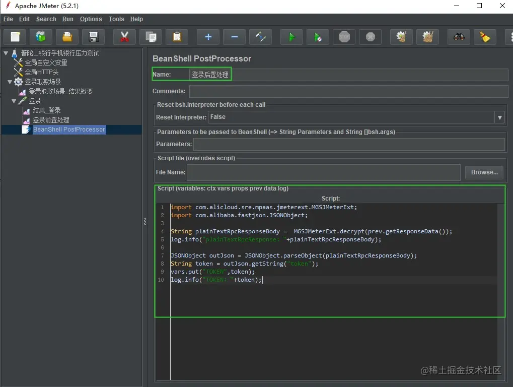513x387 pixels.
Task: Click Start no pauses icon
Action: point(318,37)
